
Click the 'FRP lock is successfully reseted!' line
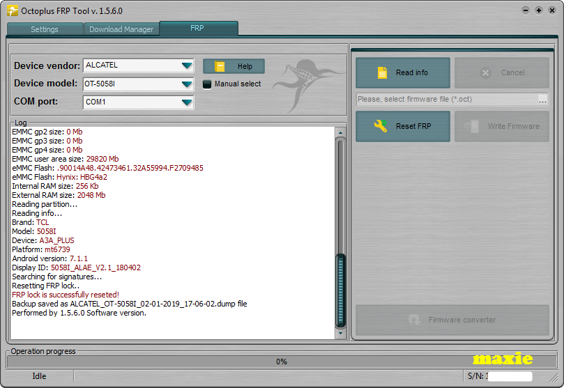[66, 295]
